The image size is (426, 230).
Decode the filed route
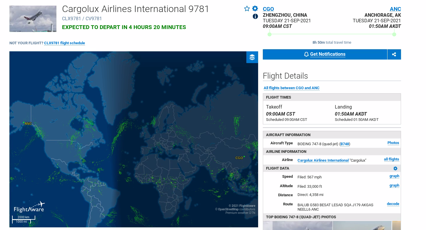click(393, 204)
